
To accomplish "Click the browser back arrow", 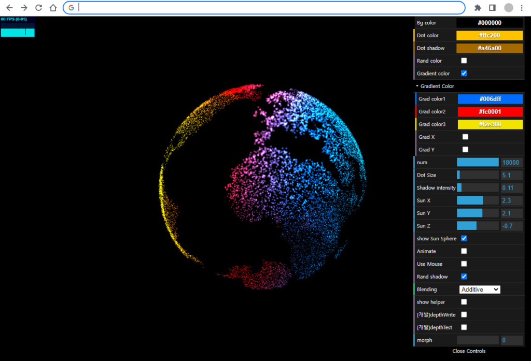I will coord(9,8).
